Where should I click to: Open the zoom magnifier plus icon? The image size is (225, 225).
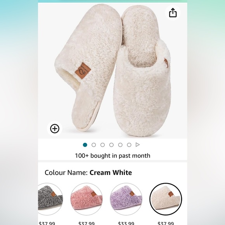(55, 128)
